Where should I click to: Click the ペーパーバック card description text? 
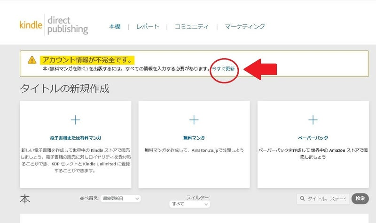click(x=313, y=154)
